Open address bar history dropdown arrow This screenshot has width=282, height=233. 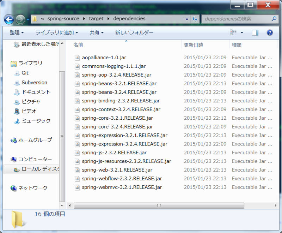[187, 19]
